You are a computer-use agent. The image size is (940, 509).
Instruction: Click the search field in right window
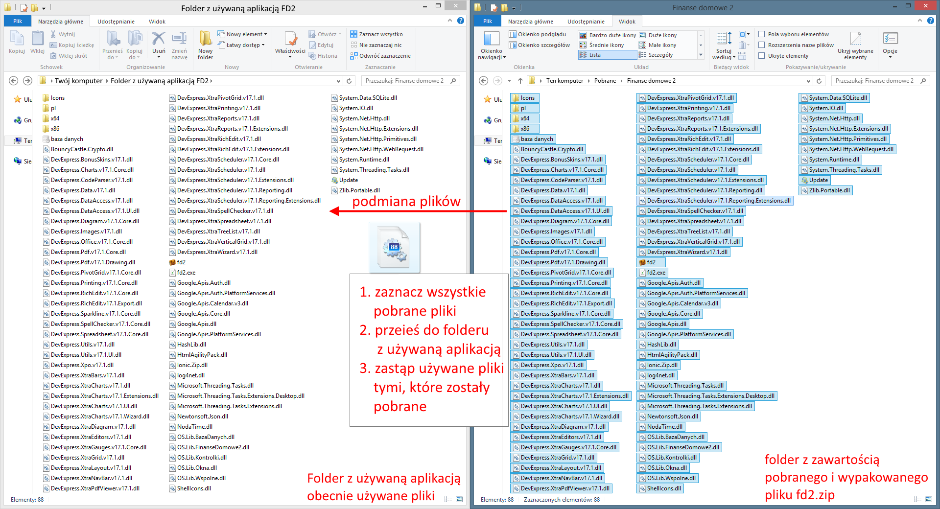[875, 81]
